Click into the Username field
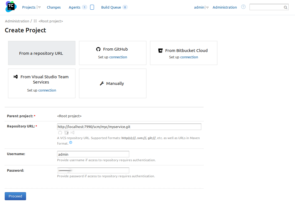 [x=93, y=154]
